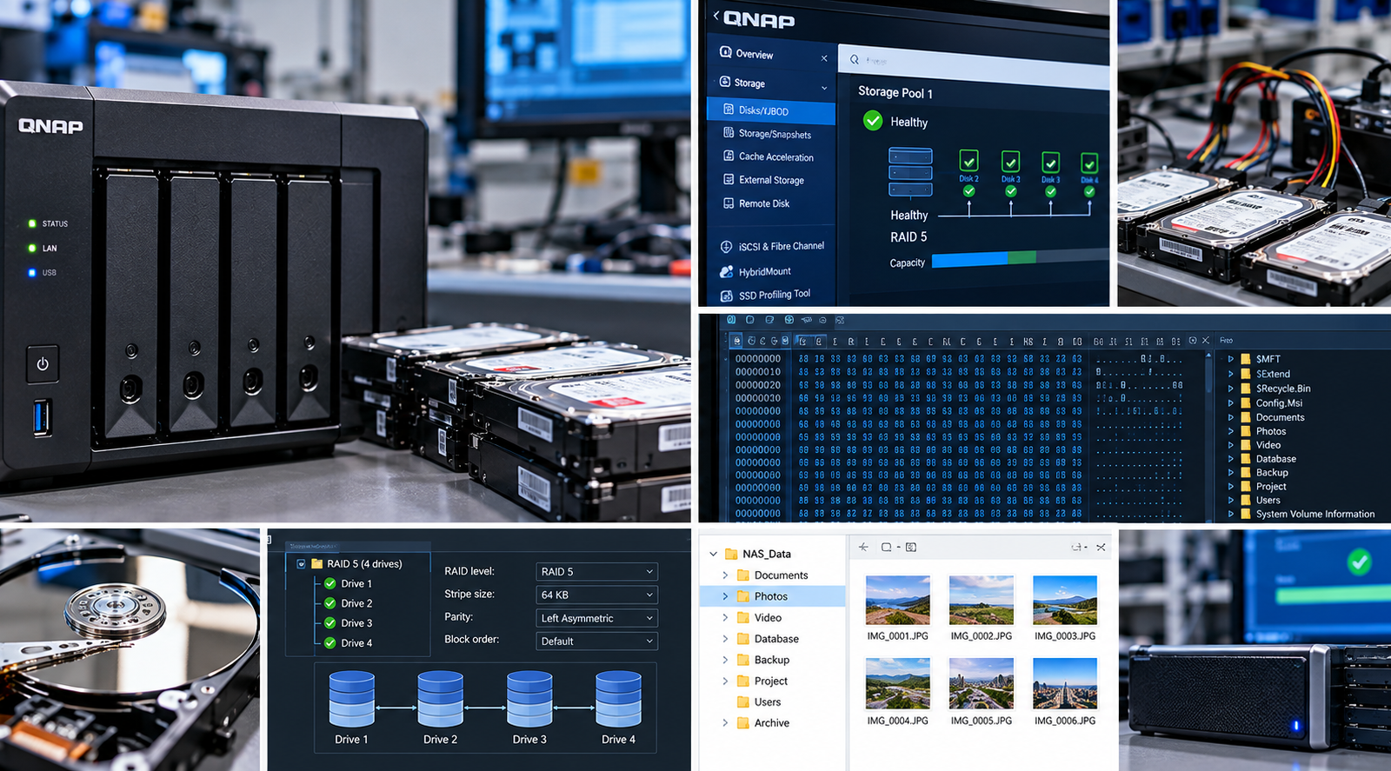Select the $Recycle.Bin folder in hex viewer tree

[1283, 389]
